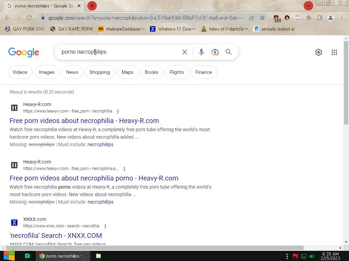The image size is (349, 261).
Task: Open the MalwareDatabase bookmark
Action: point(121,29)
